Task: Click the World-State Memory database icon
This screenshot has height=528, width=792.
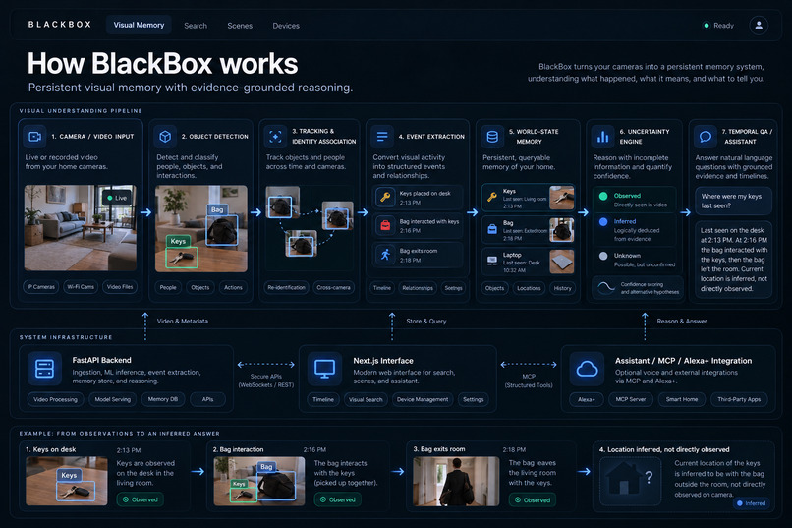Action: 492,137
